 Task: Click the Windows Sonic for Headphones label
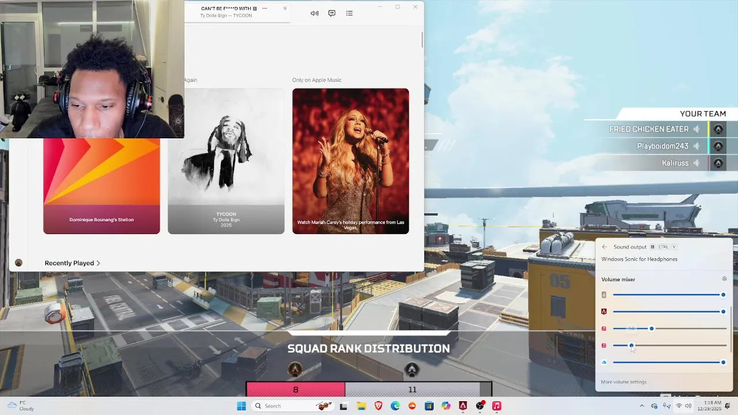(x=639, y=259)
